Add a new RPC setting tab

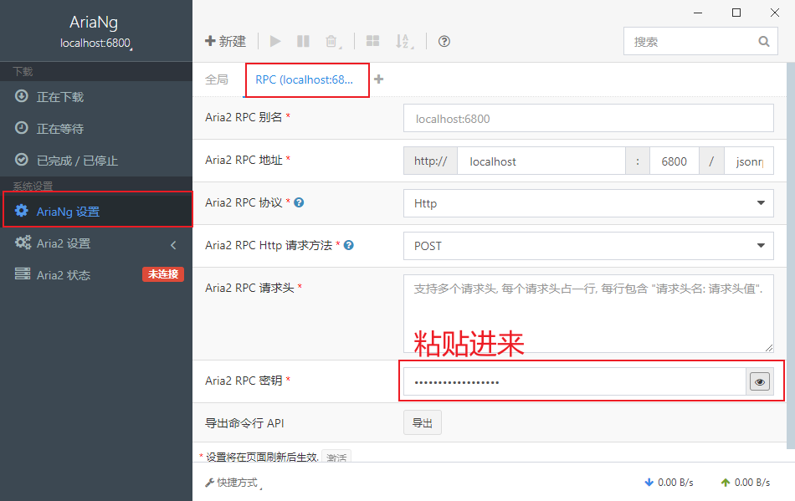coord(379,79)
